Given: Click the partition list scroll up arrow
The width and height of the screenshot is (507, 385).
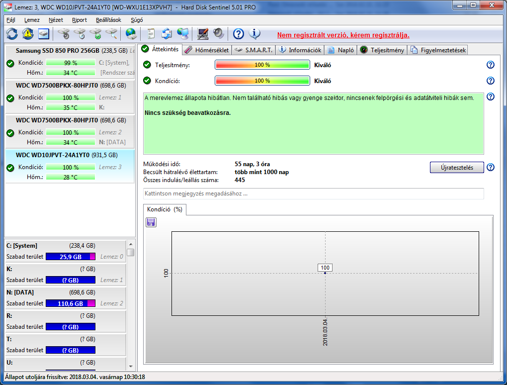Looking at the screenshot, I should pos(131,244).
